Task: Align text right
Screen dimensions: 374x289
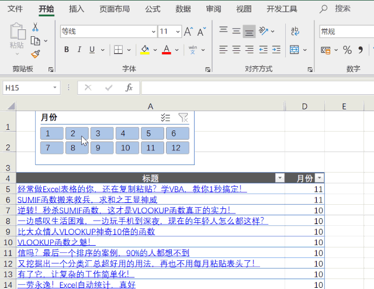Action: [x=250, y=50]
